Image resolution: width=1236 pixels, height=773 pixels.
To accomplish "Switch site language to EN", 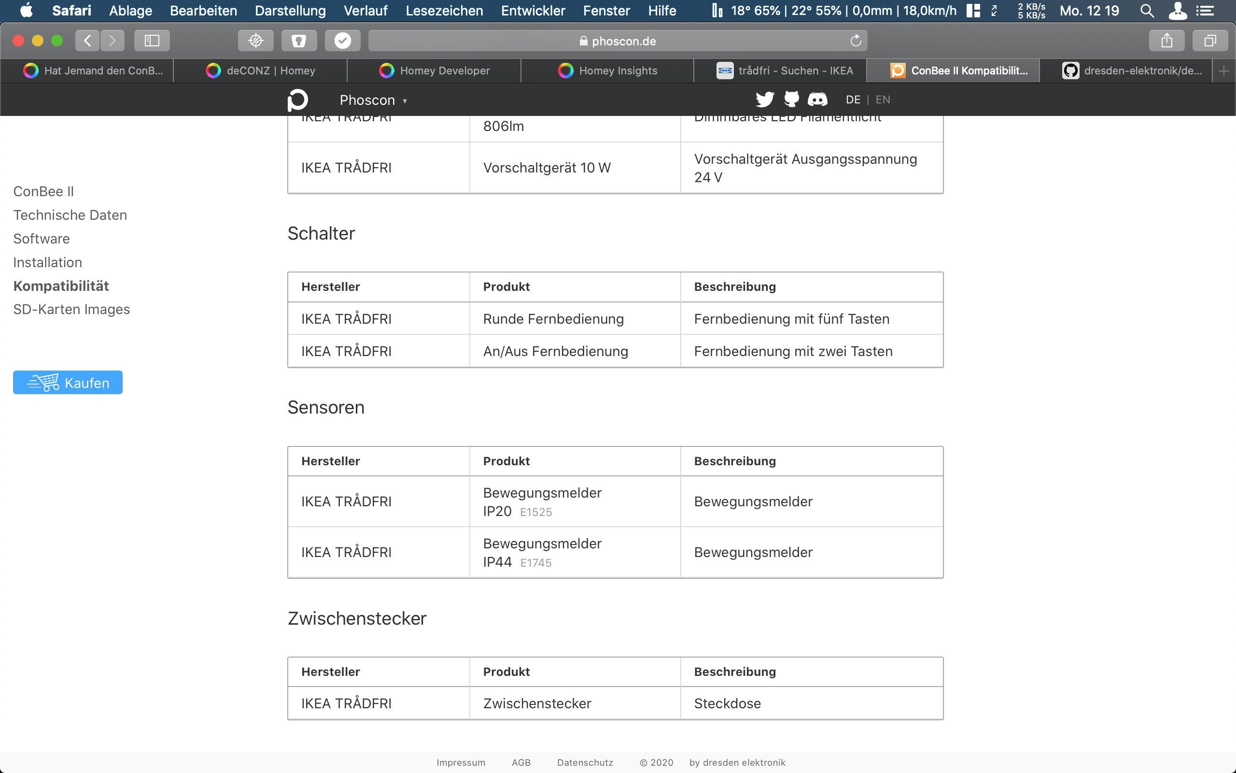I will point(883,100).
